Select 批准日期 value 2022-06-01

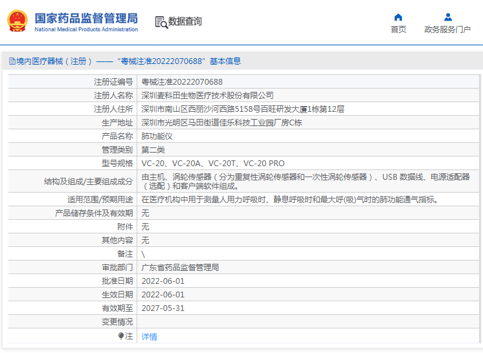[x=163, y=281]
